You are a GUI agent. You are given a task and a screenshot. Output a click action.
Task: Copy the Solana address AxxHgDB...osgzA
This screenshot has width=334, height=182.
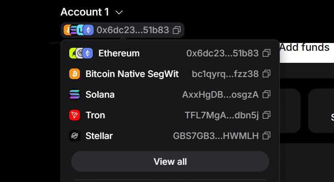267,94
